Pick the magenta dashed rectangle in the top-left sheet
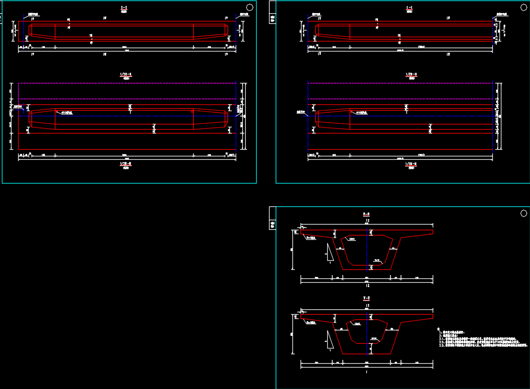530x389 pixels. click(x=127, y=83)
